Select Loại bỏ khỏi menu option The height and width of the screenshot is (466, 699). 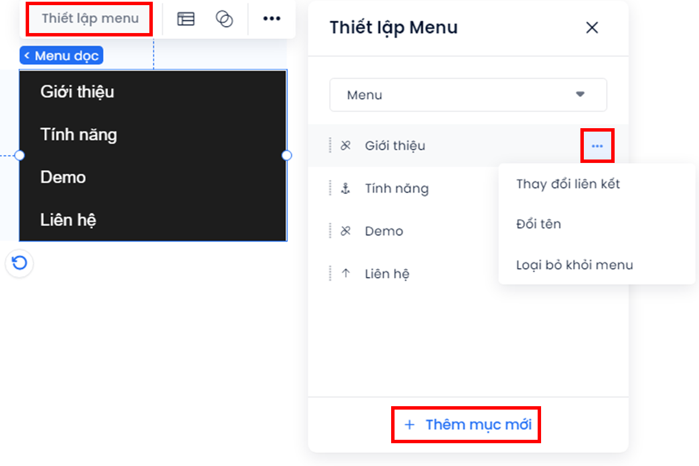(x=575, y=265)
